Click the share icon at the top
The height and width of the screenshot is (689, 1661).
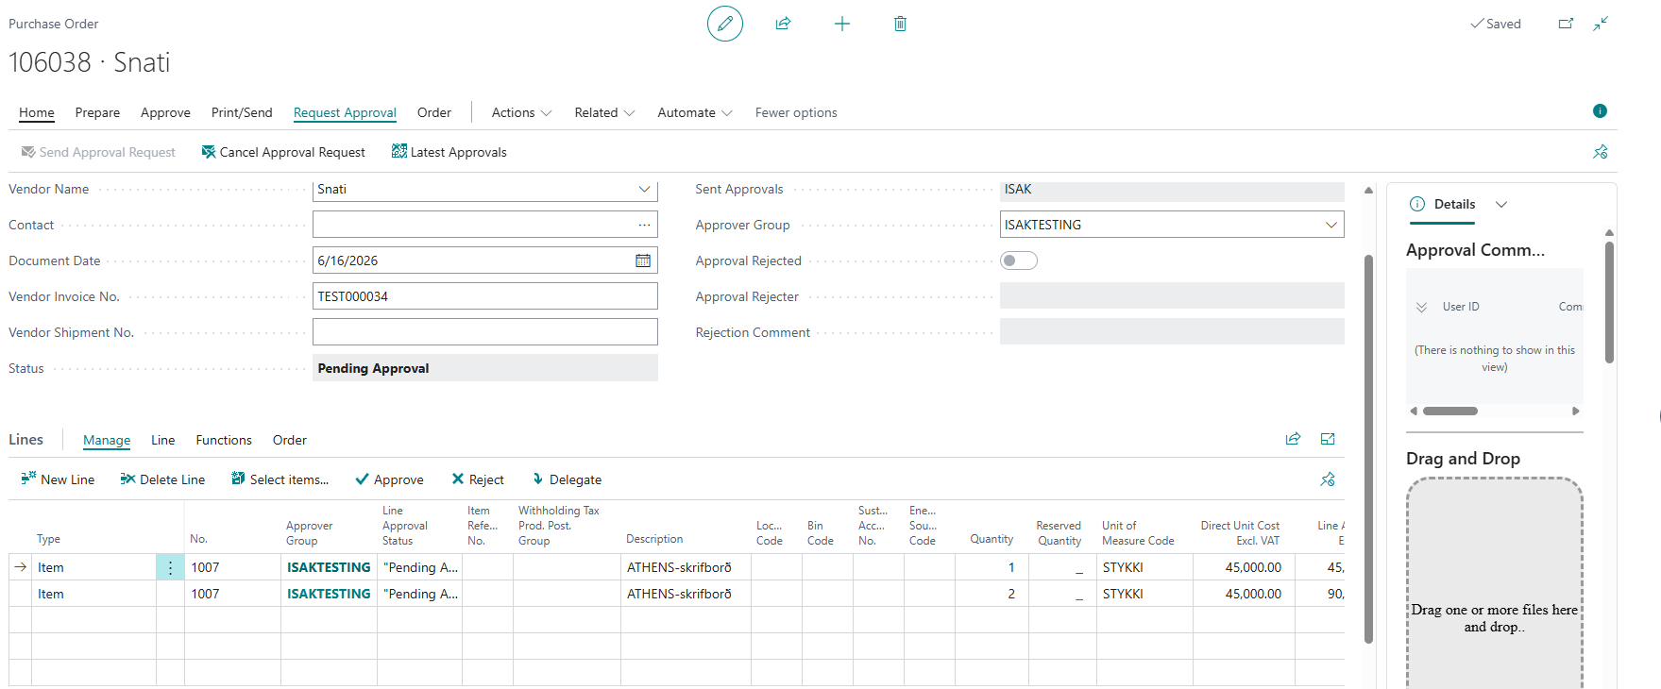click(783, 24)
